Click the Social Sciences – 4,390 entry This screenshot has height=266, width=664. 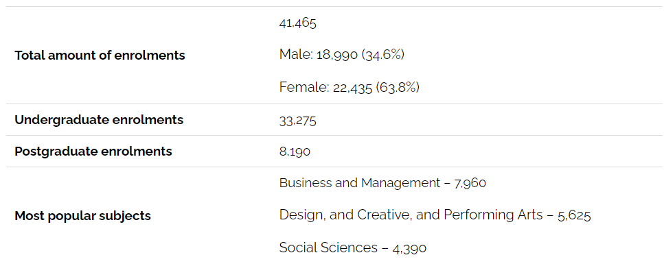click(x=353, y=247)
